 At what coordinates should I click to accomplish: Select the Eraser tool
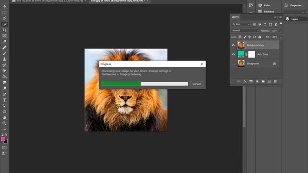click(4, 71)
